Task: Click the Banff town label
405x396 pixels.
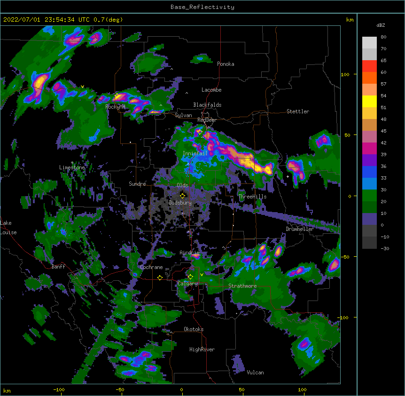Action: pyautogui.click(x=58, y=267)
